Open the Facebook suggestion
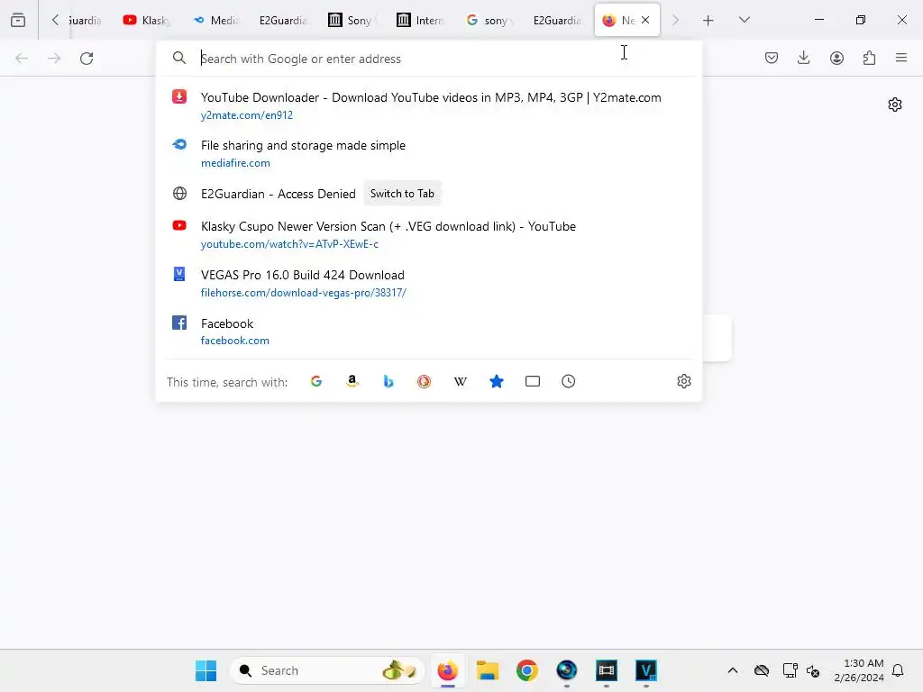923x692 pixels. (x=428, y=332)
